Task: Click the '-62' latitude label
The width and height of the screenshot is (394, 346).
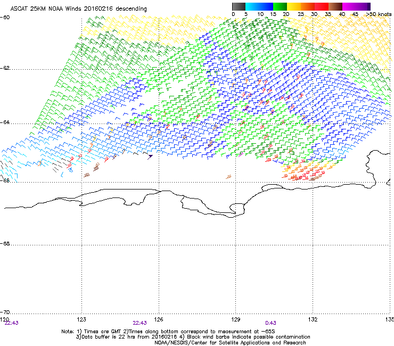Action: 5,68
